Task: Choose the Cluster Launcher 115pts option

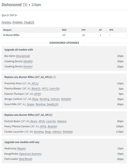Action: point(64,132)
